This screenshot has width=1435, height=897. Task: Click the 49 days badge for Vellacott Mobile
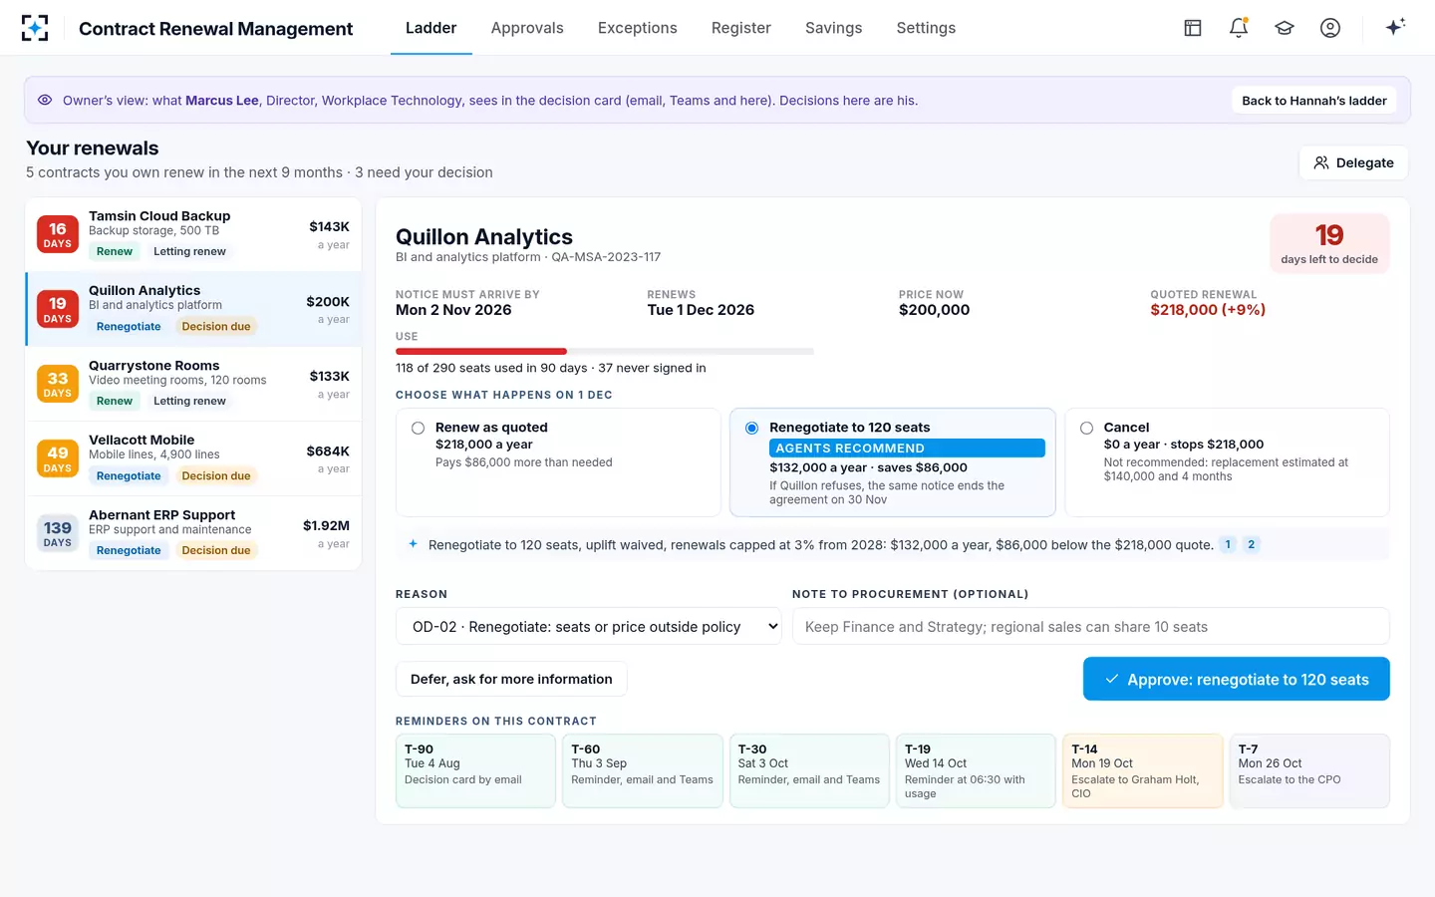58,458
